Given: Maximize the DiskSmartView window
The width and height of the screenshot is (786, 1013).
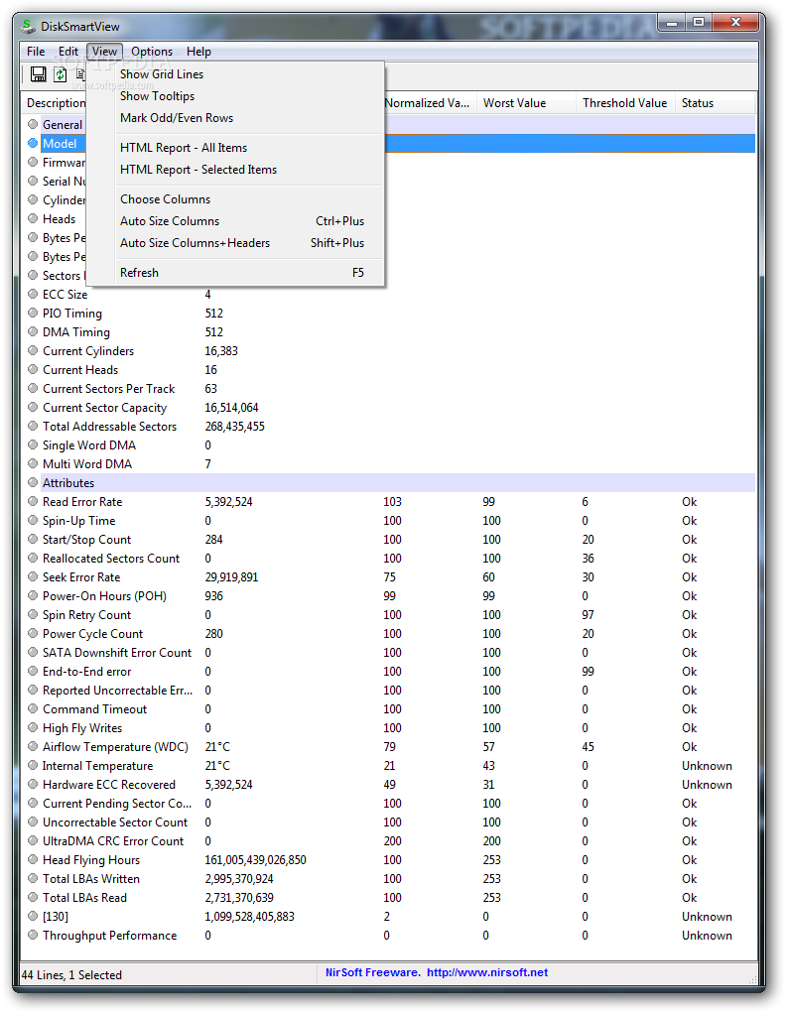Looking at the screenshot, I should click(x=699, y=22).
